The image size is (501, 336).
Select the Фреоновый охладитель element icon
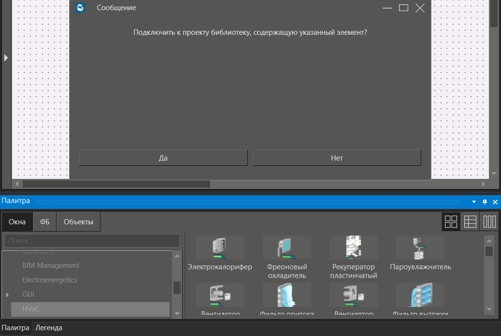tap(286, 248)
